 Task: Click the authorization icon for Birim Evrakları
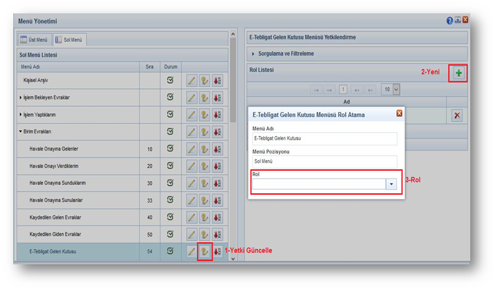pyautogui.click(x=205, y=132)
